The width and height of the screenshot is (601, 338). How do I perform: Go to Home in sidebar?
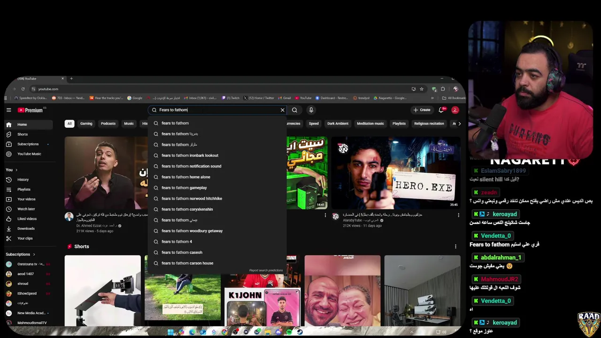coord(28,124)
